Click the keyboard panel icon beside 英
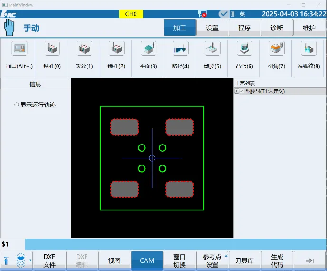 (232, 14)
